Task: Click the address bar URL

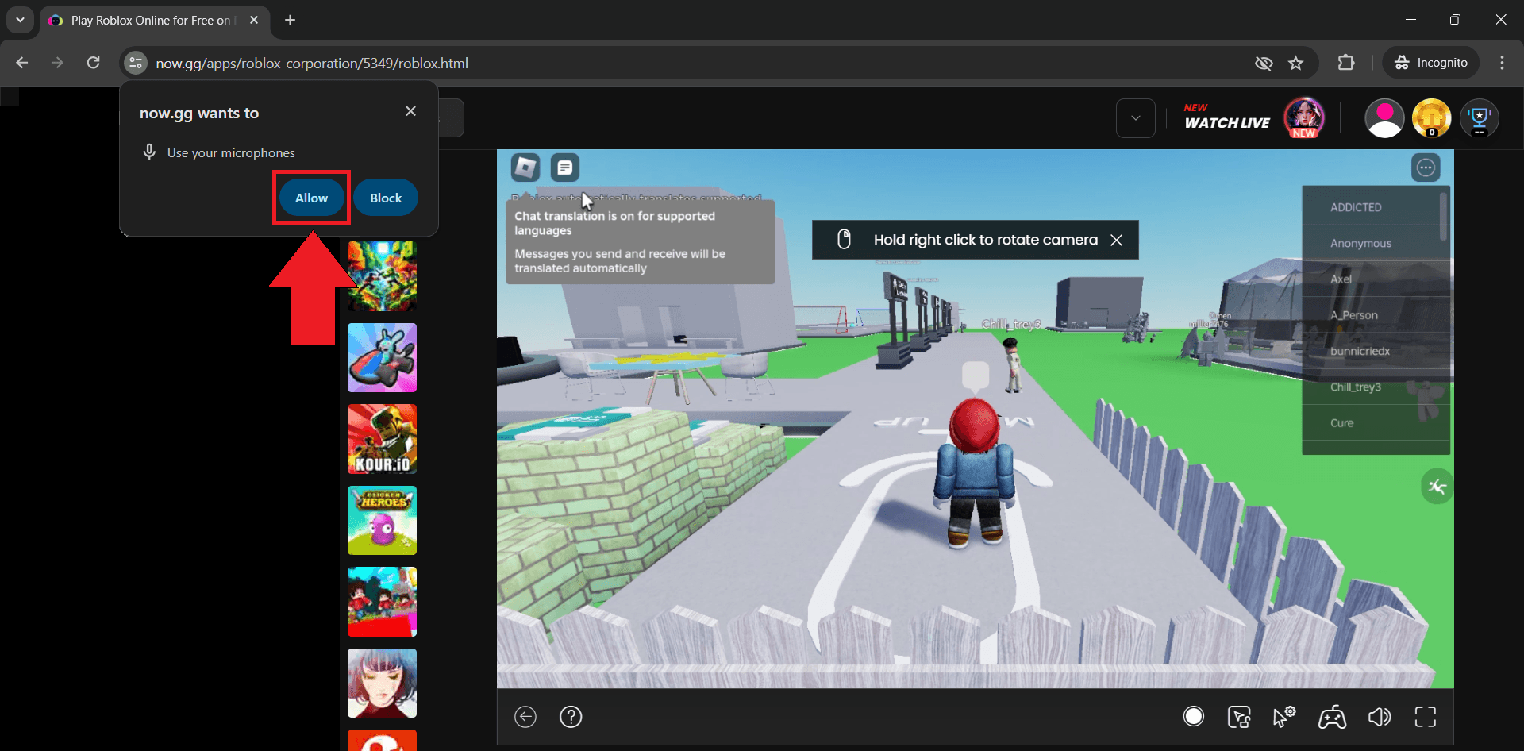Action: coord(312,63)
